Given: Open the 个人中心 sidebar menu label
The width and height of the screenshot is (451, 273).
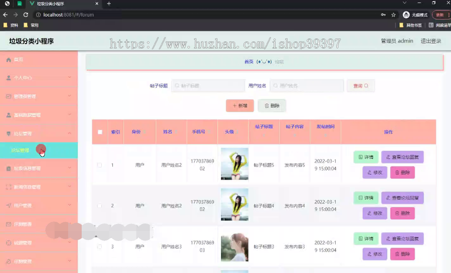Looking at the screenshot, I should pos(23,78).
